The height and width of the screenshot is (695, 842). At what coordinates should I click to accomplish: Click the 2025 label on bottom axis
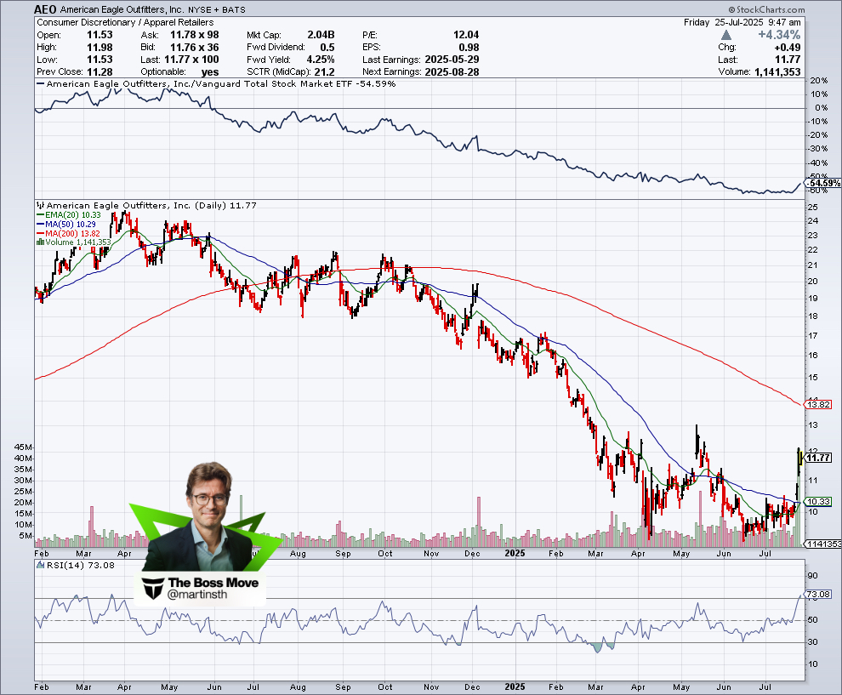[x=515, y=686]
